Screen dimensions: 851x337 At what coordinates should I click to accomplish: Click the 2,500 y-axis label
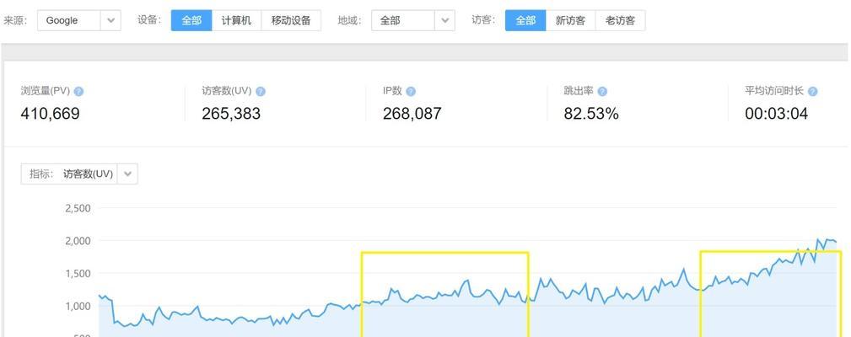[x=78, y=208]
